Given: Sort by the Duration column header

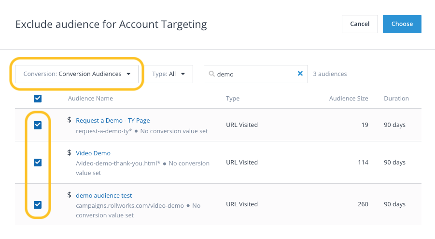Looking at the screenshot, I should pos(396,99).
